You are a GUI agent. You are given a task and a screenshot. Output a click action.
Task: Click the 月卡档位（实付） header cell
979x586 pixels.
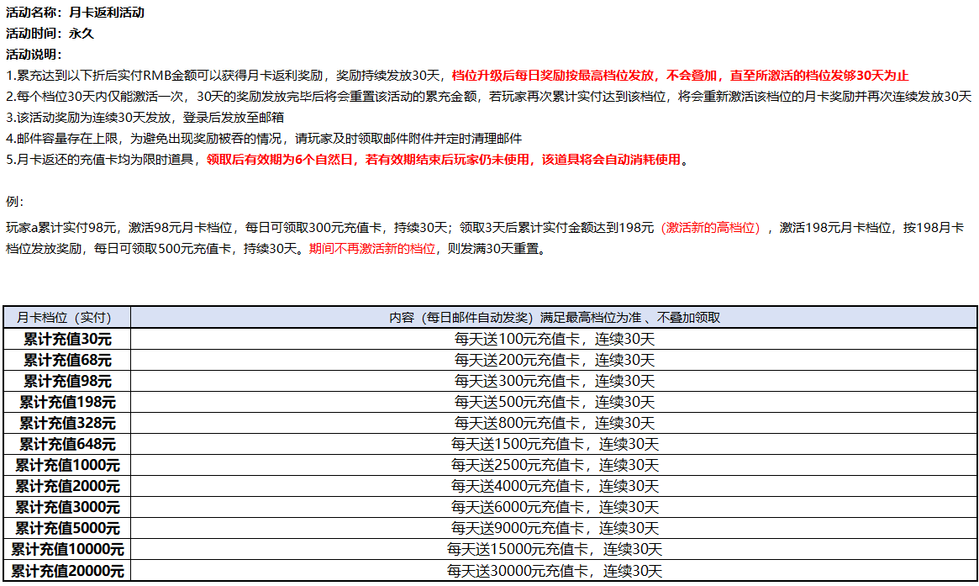tap(67, 318)
